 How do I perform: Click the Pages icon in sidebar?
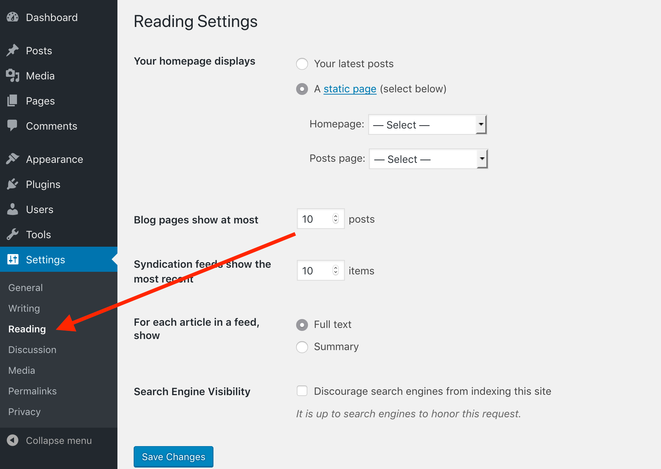click(12, 100)
